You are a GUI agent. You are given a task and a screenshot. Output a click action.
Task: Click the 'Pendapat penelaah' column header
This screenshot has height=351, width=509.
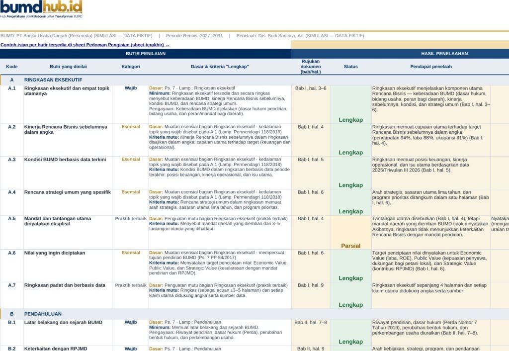point(431,67)
